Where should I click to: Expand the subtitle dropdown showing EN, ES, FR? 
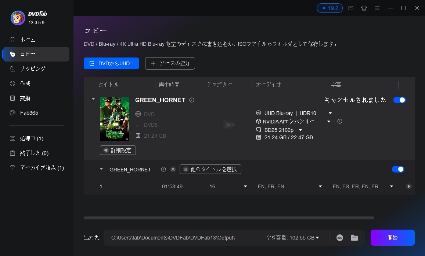pyautogui.click(x=391, y=186)
